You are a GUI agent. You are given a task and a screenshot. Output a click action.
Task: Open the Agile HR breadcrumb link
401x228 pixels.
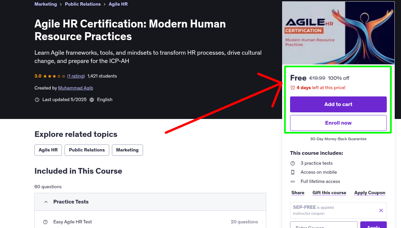[118, 4]
